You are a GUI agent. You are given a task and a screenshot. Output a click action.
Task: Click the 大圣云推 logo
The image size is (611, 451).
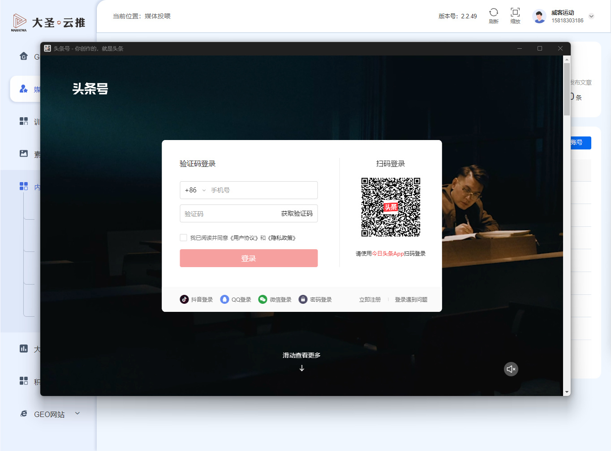48,23
